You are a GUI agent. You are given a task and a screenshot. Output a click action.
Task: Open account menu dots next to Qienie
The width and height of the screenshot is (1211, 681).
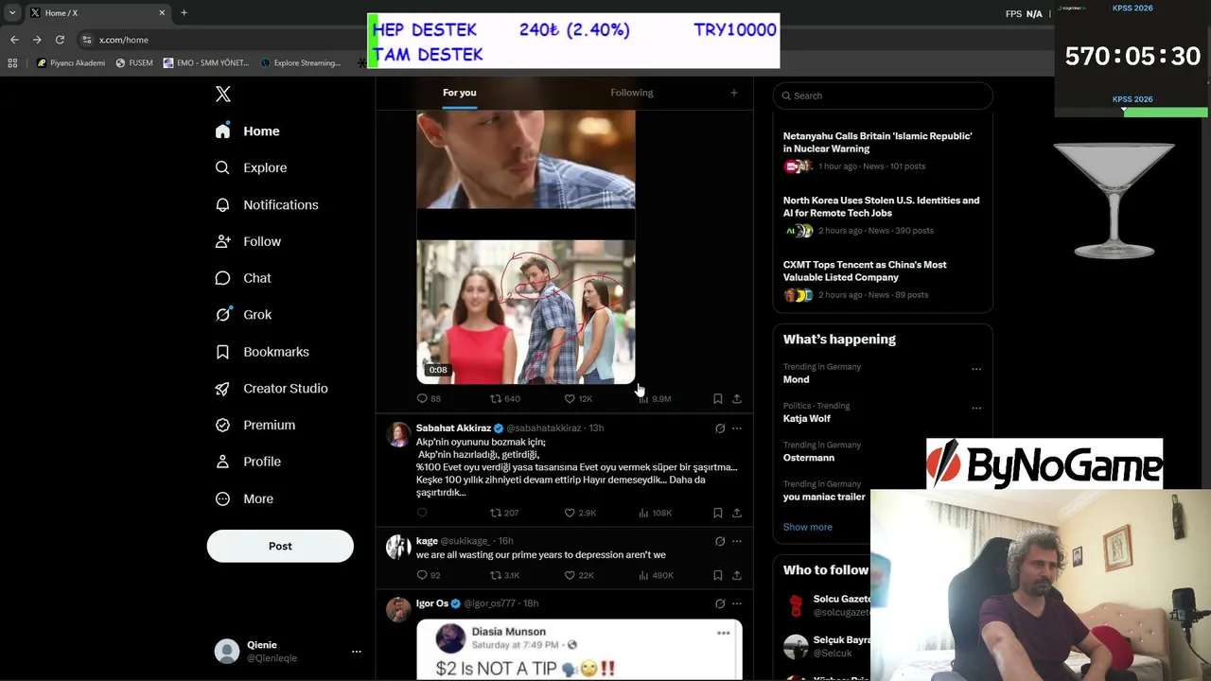point(357,652)
